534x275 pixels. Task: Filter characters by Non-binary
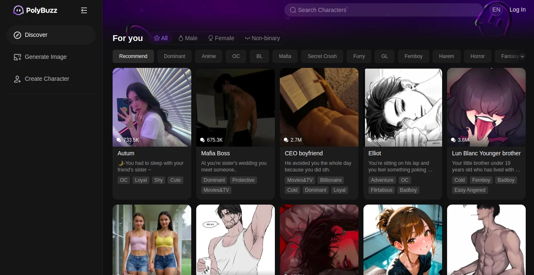pyautogui.click(x=262, y=38)
